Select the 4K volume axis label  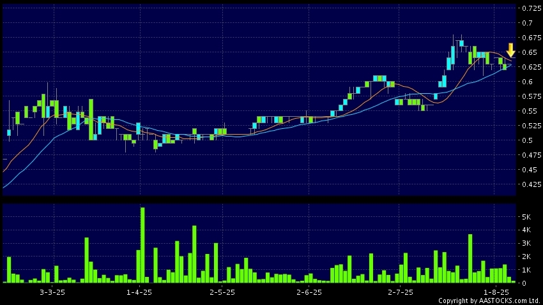526,230
